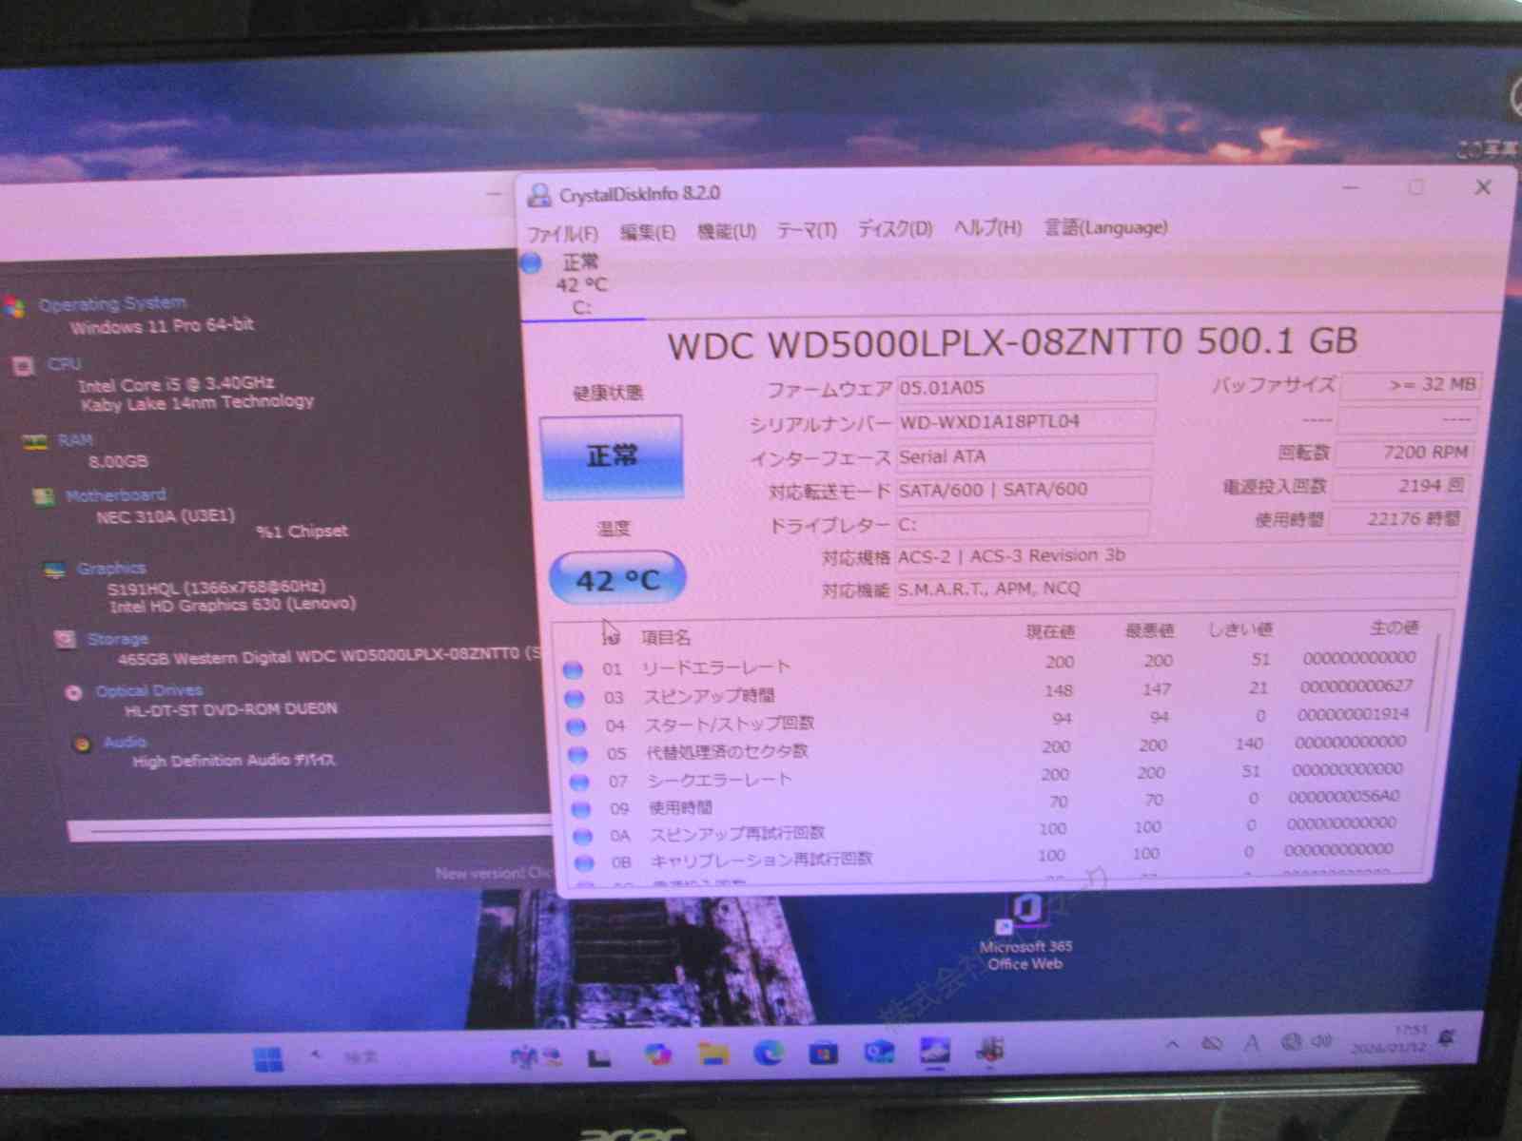The height and width of the screenshot is (1141, 1522).
Task: Click the Speccy Storage section link
Action: (x=117, y=639)
